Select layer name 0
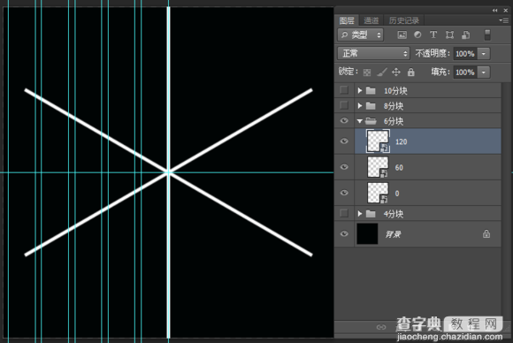Screen dimensions: 513x343 pyautogui.click(x=397, y=194)
